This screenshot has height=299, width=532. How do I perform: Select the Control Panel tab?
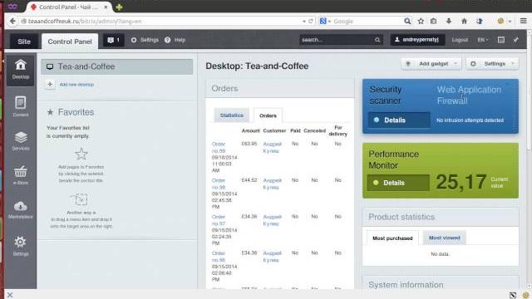coord(70,42)
